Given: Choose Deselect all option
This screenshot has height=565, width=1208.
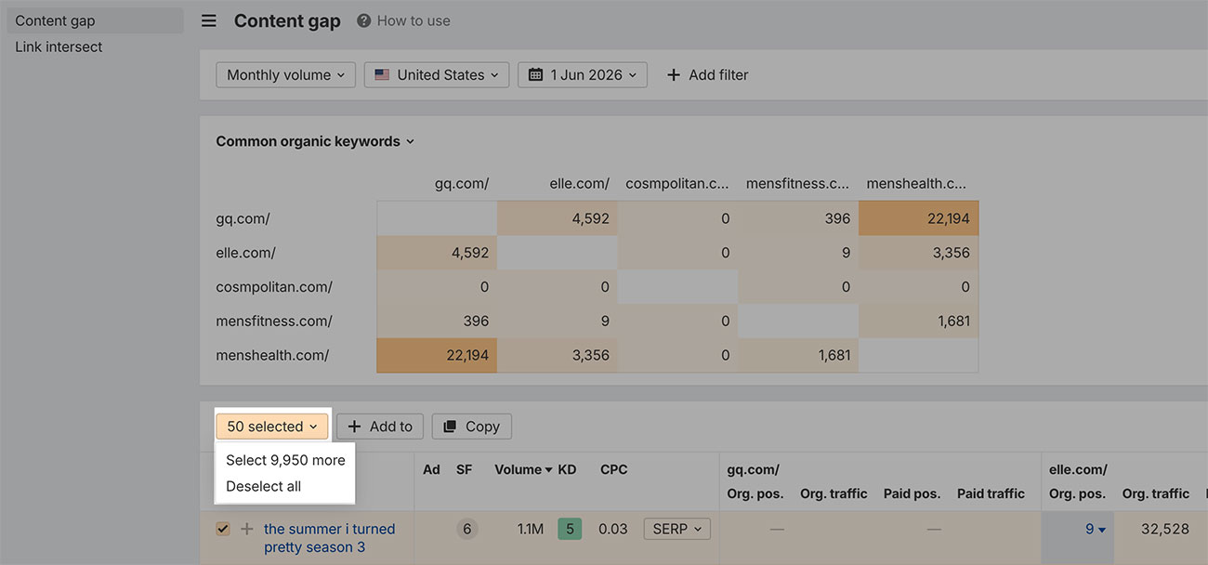Looking at the screenshot, I should coord(264,486).
